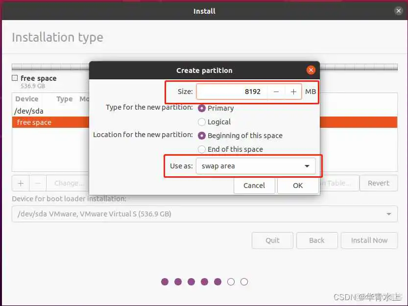Open the Use as dropdown
408x306 pixels.
[x=257, y=166]
